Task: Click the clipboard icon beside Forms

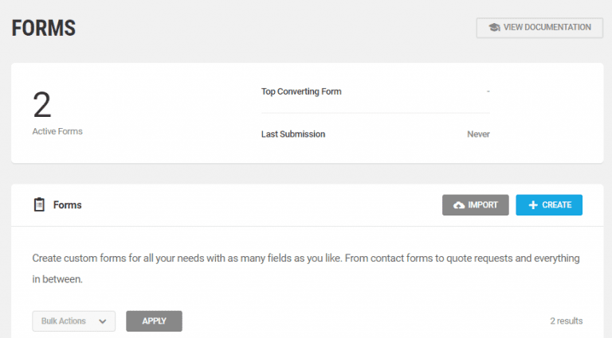Action: click(39, 205)
